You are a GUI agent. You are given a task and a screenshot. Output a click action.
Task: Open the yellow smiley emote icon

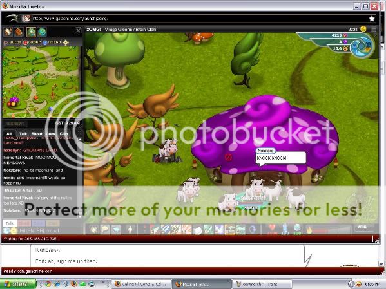[14, 230]
